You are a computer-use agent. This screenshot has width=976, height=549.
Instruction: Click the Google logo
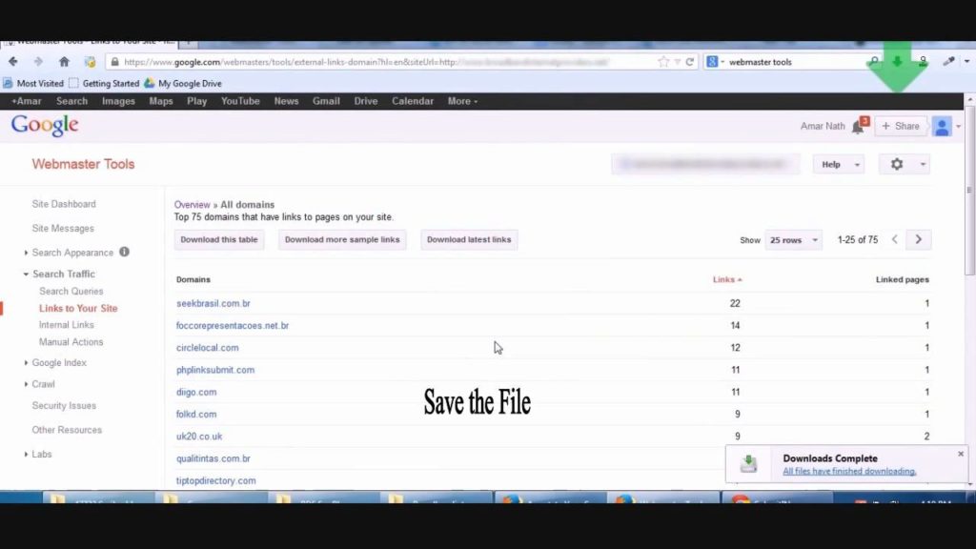tap(45, 126)
